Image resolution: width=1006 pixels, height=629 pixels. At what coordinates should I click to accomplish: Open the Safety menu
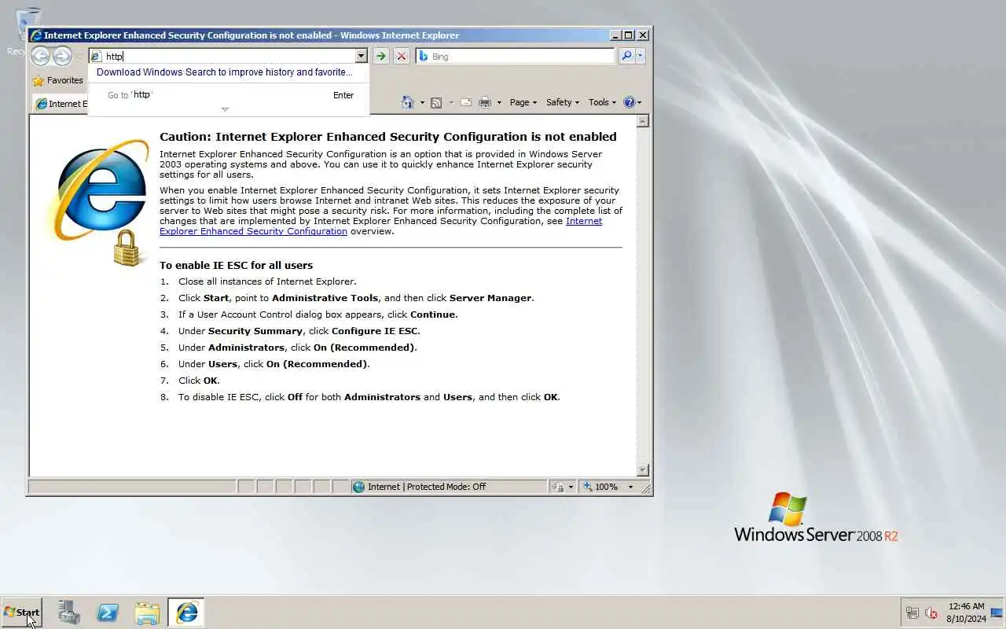563,102
